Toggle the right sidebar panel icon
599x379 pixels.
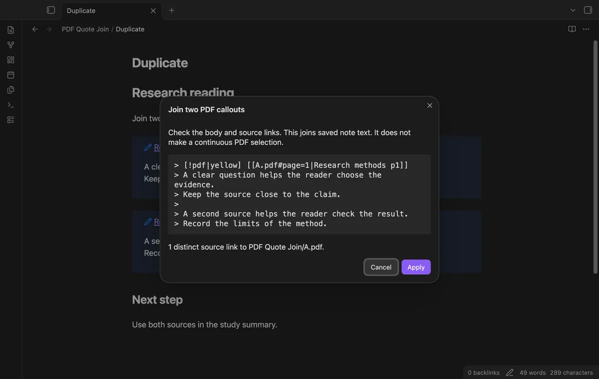588,10
